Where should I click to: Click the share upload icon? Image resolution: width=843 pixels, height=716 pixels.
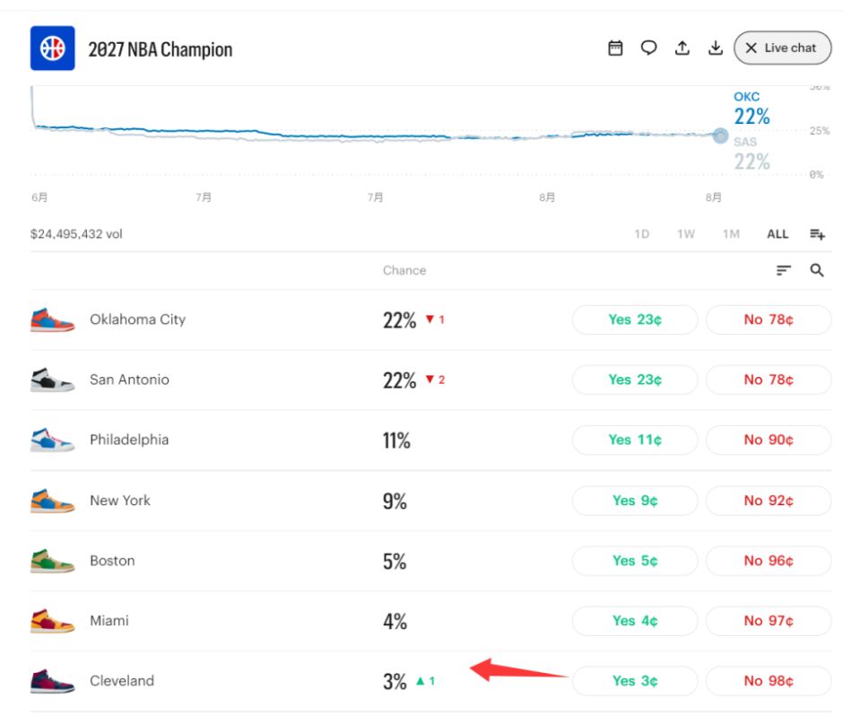(x=682, y=48)
